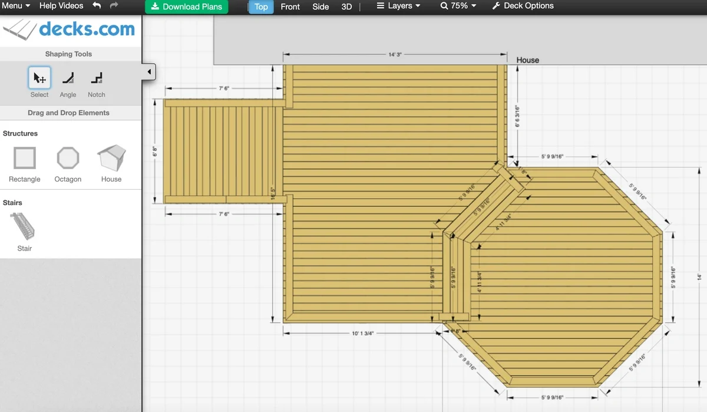Open Help Videos
The width and height of the screenshot is (707, 412).
(x=61, y=6)
